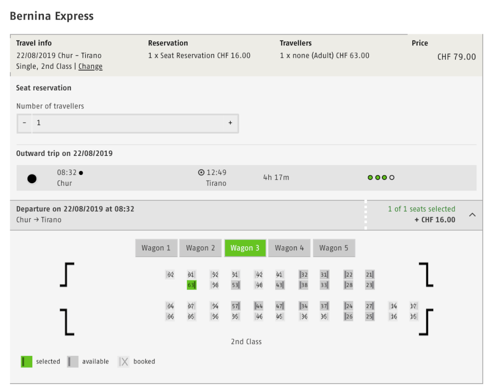Click the 'Seat reservation' section heading
The image size is (489, 389).
click(44, 88)
